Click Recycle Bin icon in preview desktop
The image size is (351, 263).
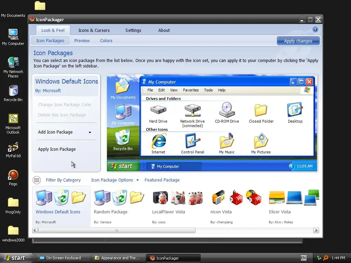(x=123, y=137)
